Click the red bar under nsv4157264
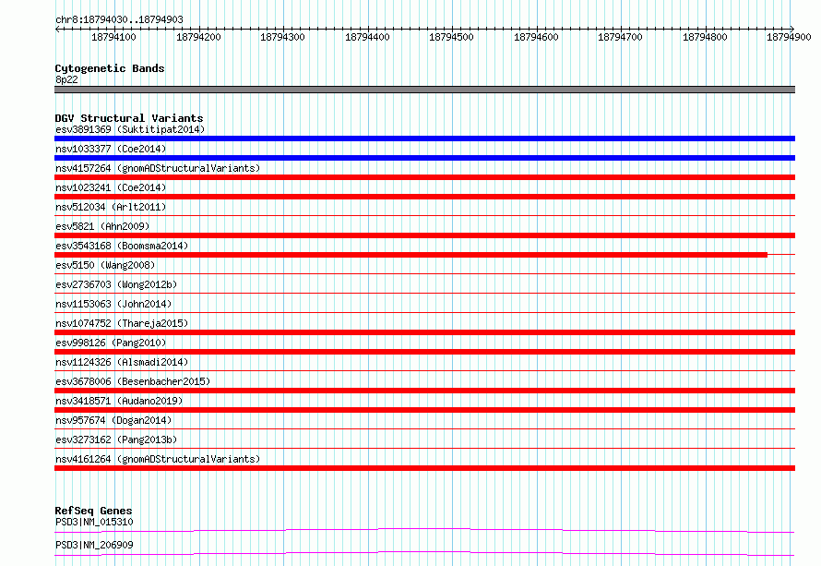Screen dimensions: 821x566 click(x=424, y=177)
